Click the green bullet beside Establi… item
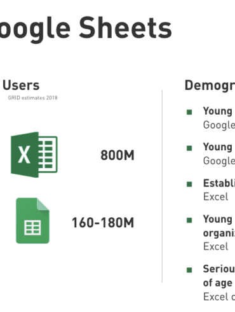The width and height of the screenshot is (235, 312). click(189, 184)
